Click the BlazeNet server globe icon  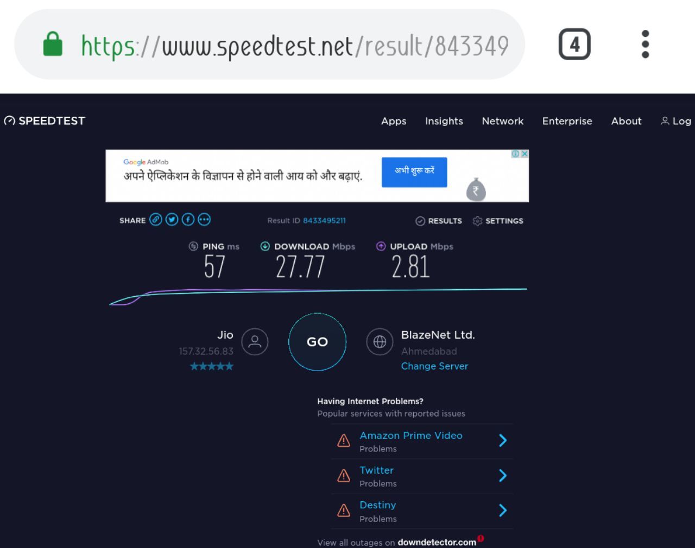pyautogui.click(x=380, y=342)
